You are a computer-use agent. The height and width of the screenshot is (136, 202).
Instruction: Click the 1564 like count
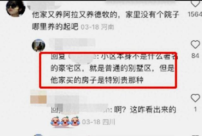point(195,14)
